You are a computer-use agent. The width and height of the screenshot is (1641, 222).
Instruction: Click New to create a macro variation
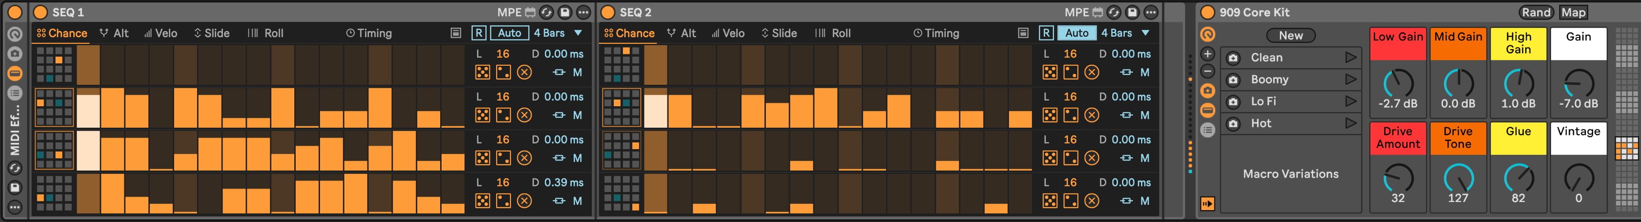1291,36
